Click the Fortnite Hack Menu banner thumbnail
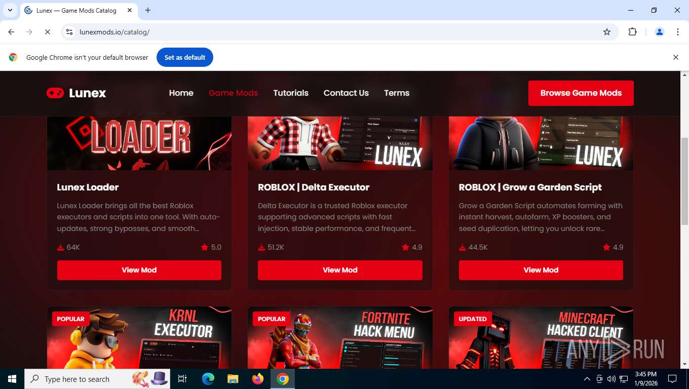Screen dimensions: 689x389 [x=340, y=337]
